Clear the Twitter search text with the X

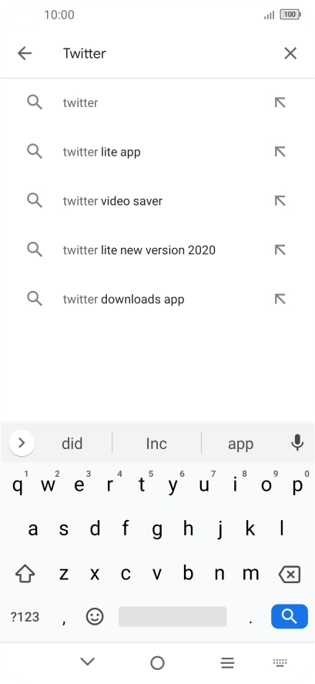coord(290,53)
